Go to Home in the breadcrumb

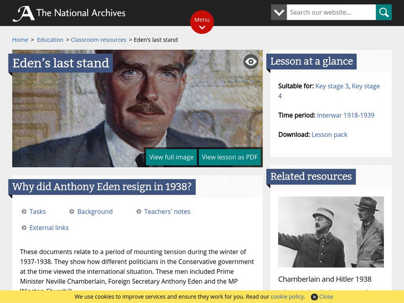(x=20, y=40)
